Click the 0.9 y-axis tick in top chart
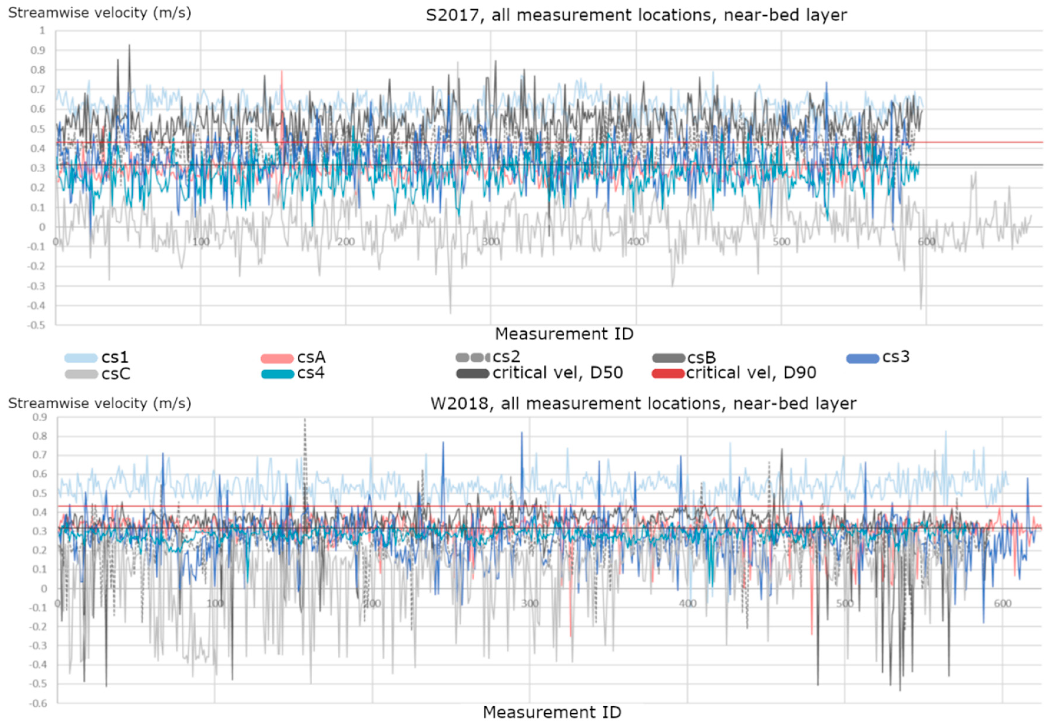 click(38, 50)
